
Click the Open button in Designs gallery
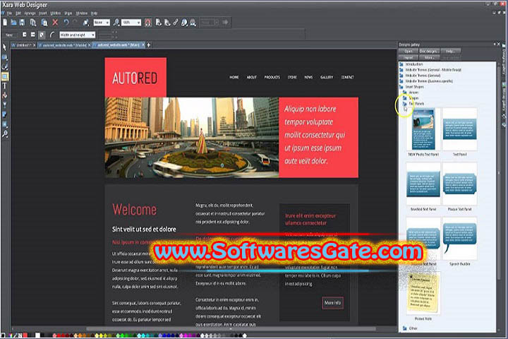coord(408,52)
